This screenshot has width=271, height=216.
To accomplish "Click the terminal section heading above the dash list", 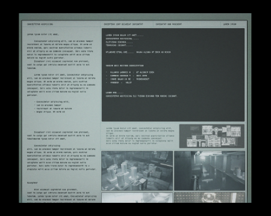I will 125,65.
